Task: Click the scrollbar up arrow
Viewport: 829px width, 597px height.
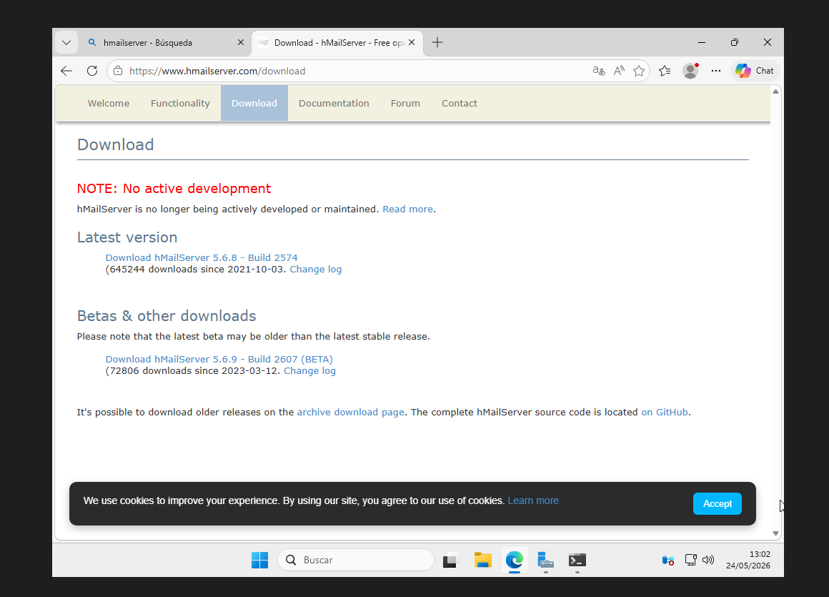Action: tap(775, 92)
